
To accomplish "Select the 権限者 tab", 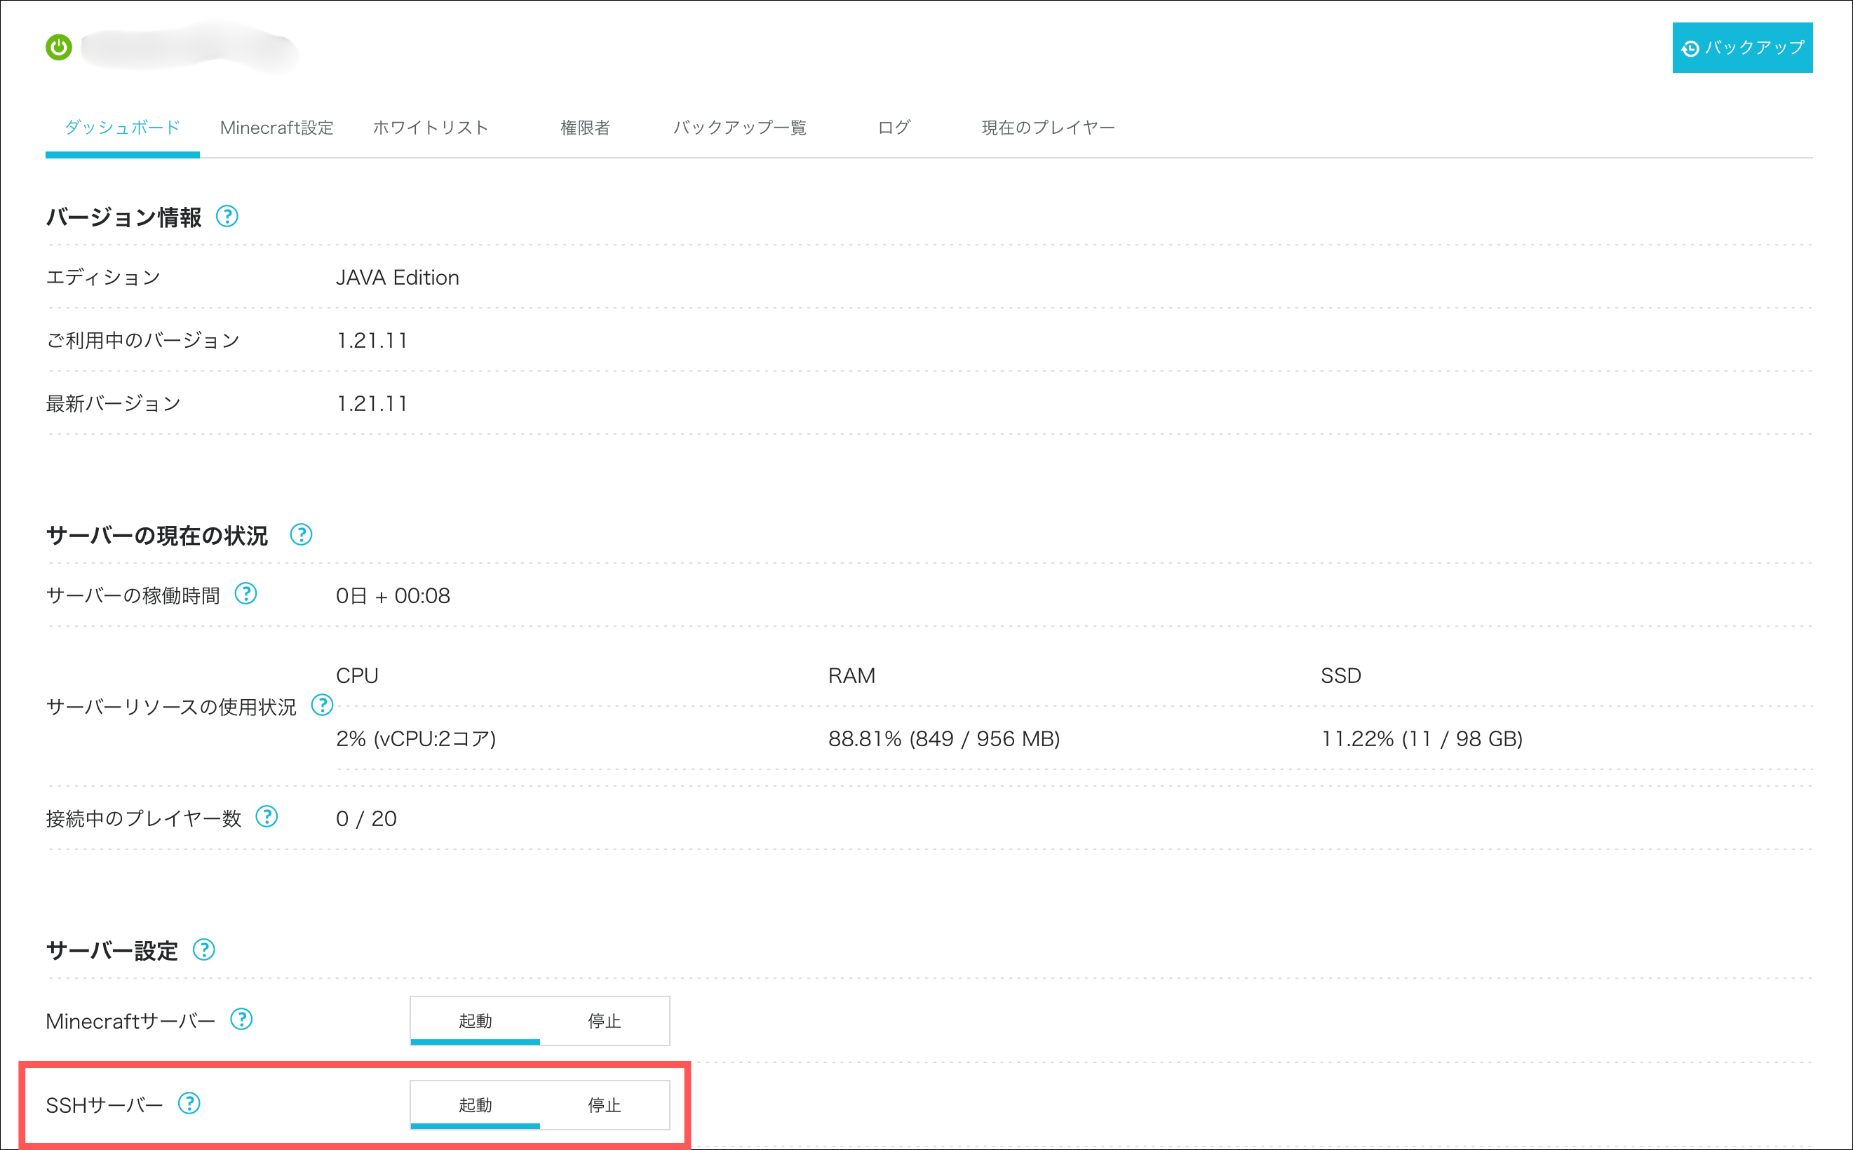I will pos(585,128).
